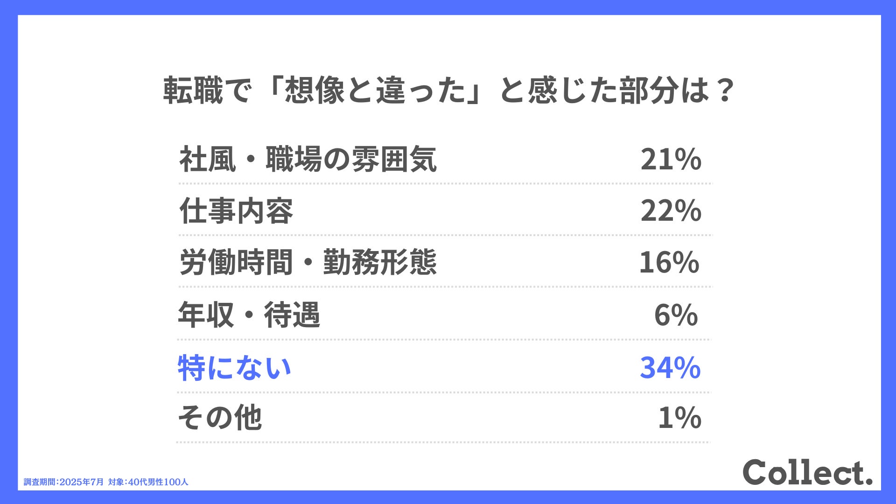This screenshot has width=896, height=504.
Task: Select the 社風・職場の雰囲気 row label
Action: [x=308, y=160]
